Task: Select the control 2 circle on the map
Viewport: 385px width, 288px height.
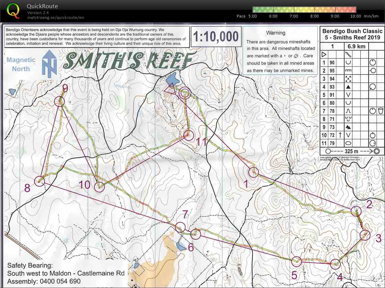Action: (x=356, y=211)
